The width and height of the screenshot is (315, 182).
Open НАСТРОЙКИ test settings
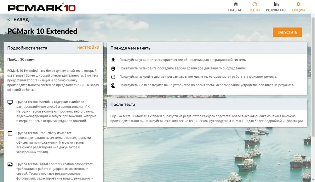[88, 48]
